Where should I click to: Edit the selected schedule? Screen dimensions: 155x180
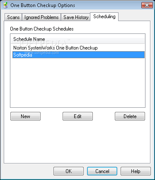pyautogui.click(x=77, y=116)
